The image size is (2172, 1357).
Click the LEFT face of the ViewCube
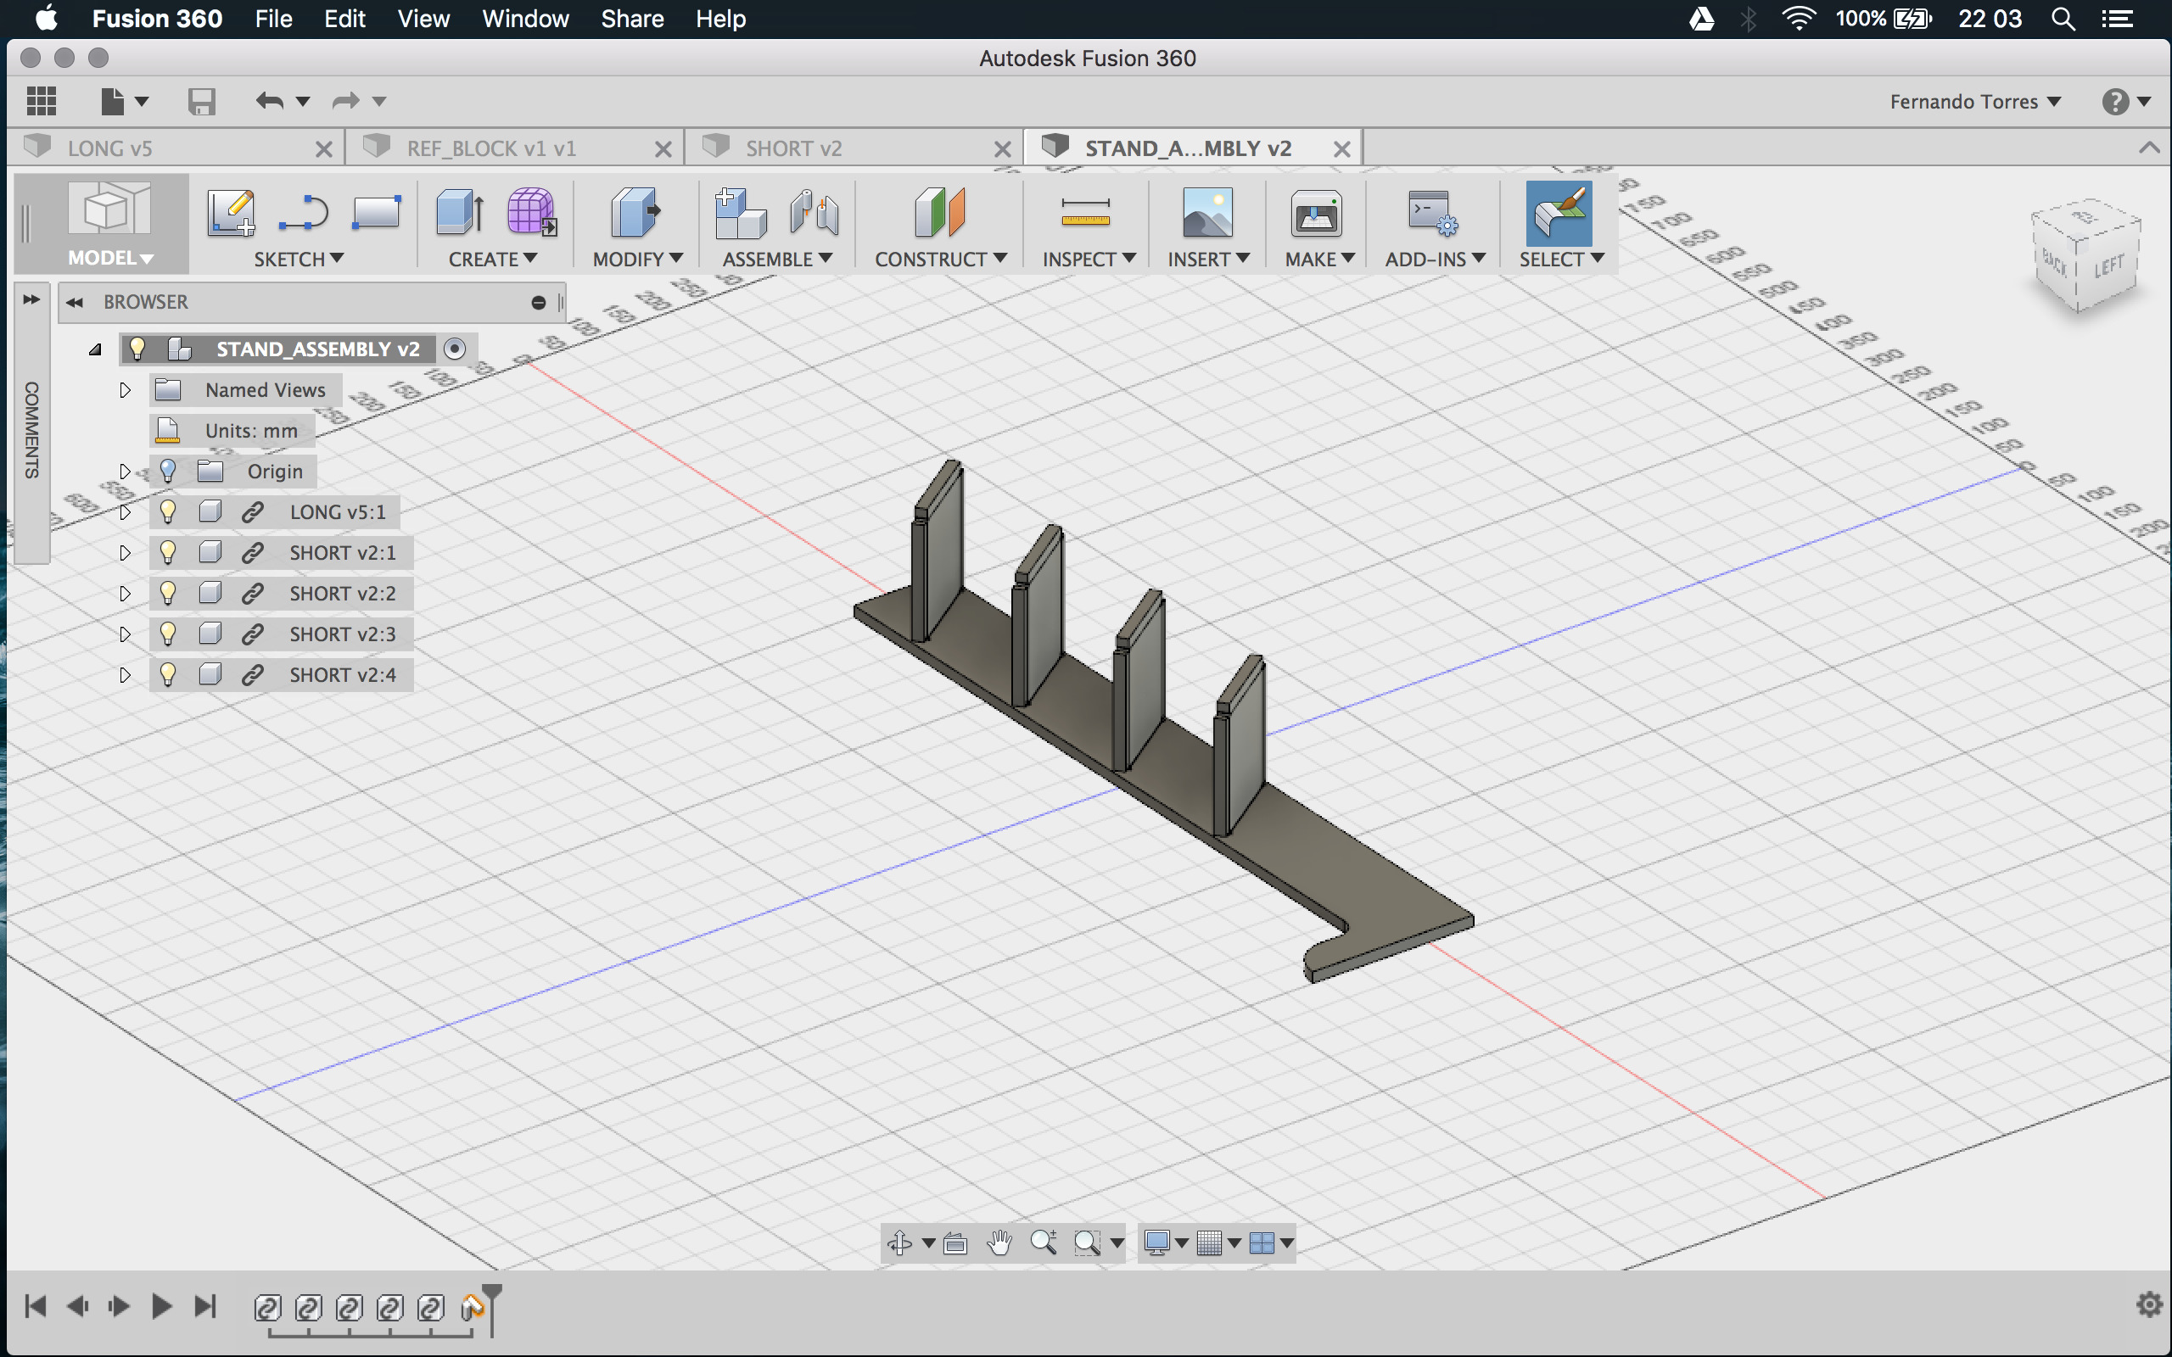point(2109,266)
